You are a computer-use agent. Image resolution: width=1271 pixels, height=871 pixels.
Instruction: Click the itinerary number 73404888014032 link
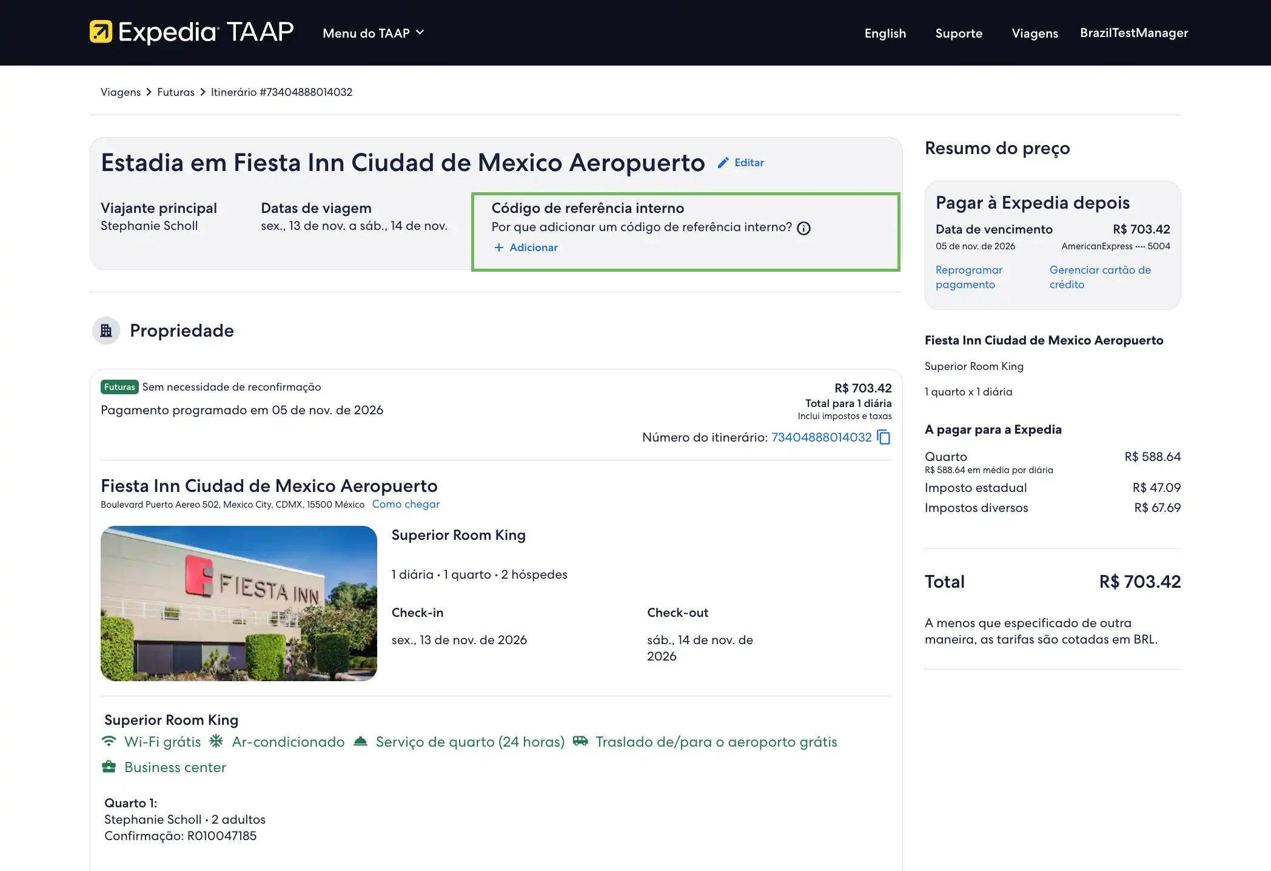pyautogui.click(x=822, y=437)
